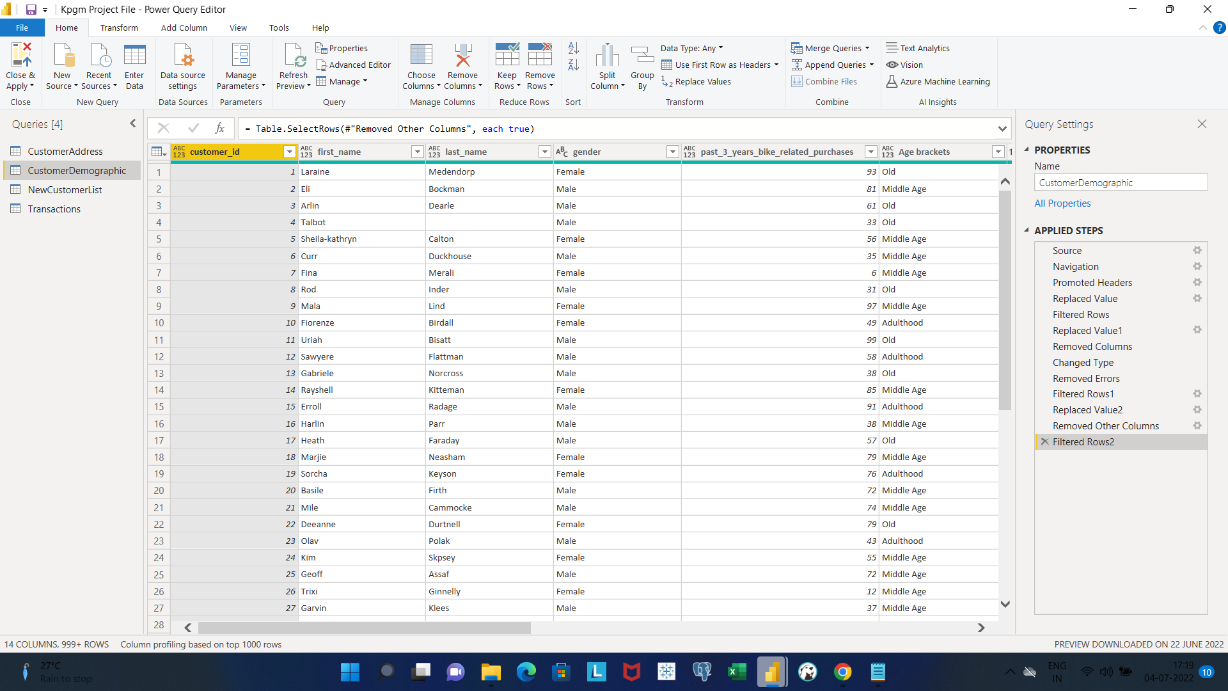Expand the Data Type dropdown
This screenshot has height=691, width=1228.
(x=721, y=48)
